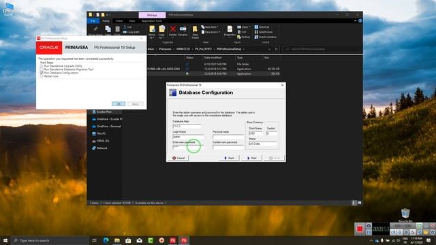436x245 pixels.
Task: Open Easy access dropdown in ribbon
Action: (211, 32)
